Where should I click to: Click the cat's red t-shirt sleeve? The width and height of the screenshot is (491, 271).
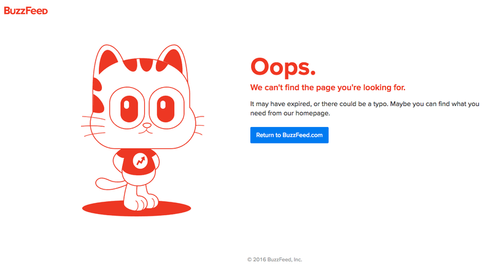(120, 156)
